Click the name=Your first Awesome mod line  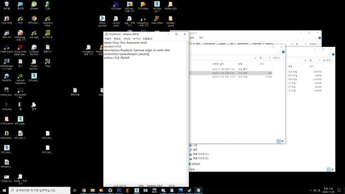125,43
